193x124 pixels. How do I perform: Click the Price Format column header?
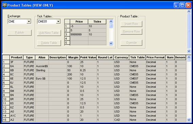(x=156, y=58)
